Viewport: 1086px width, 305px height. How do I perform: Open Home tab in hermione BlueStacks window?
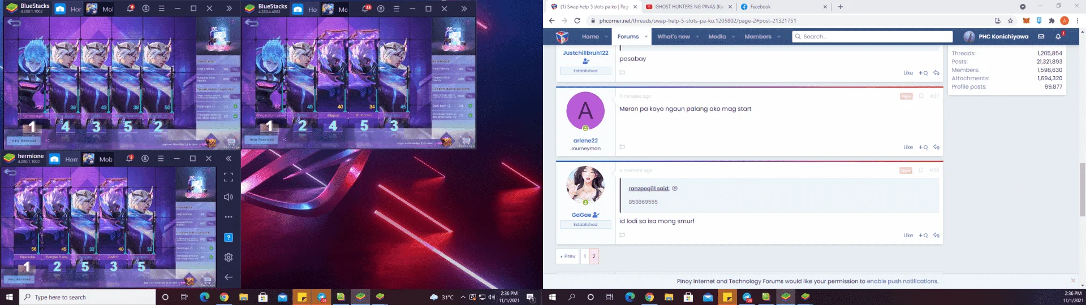[x=63, y=159]
